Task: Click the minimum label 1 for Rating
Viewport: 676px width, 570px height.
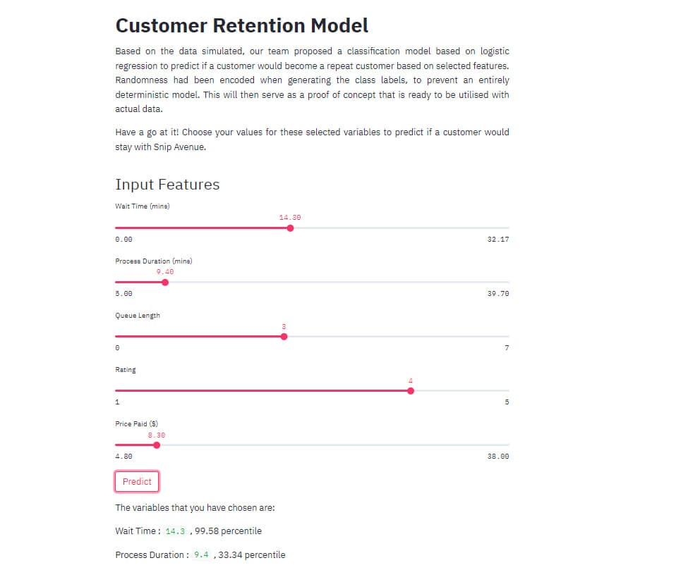Action: coord(117,402)
